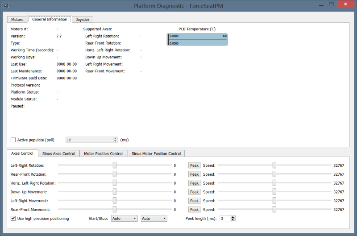Image resolution: width=357 pixels, height=236 pixels.
Task: Click Peak button for Down-Up Movement
Action: [x=195, y=192]
